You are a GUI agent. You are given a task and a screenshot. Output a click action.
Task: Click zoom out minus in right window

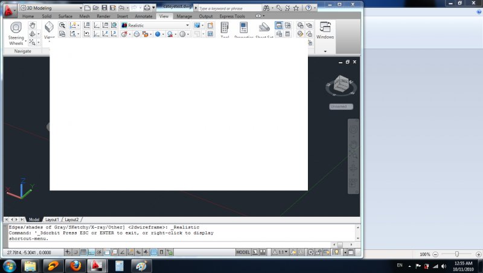click(x=435, y=254)
